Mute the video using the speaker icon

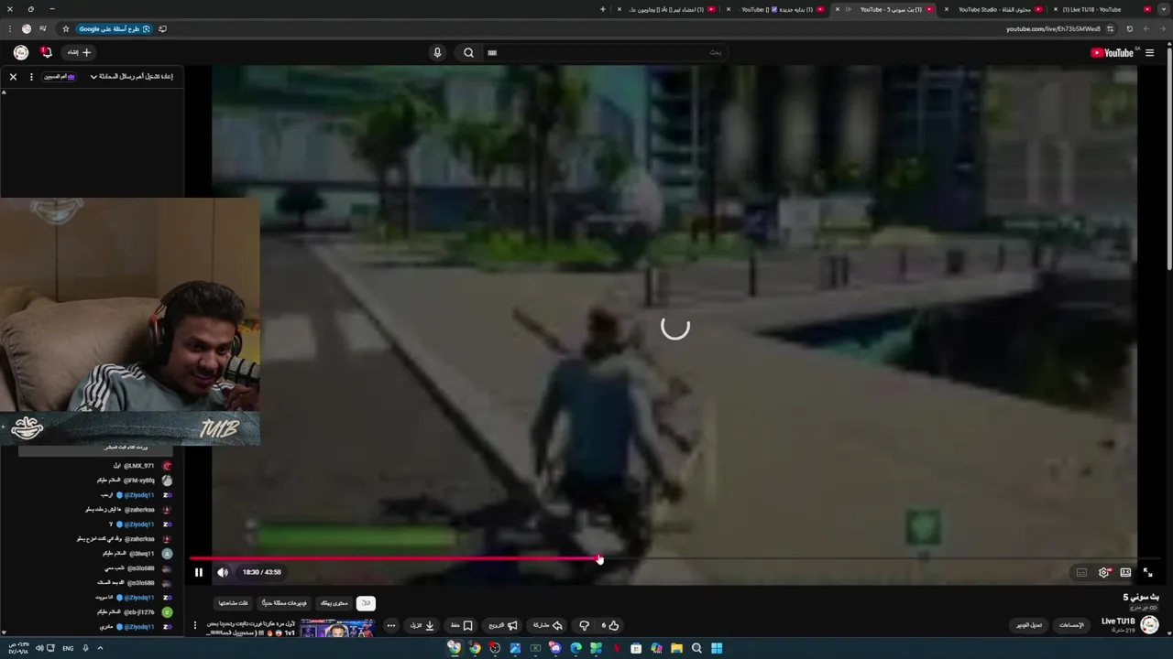click(223, 572)
